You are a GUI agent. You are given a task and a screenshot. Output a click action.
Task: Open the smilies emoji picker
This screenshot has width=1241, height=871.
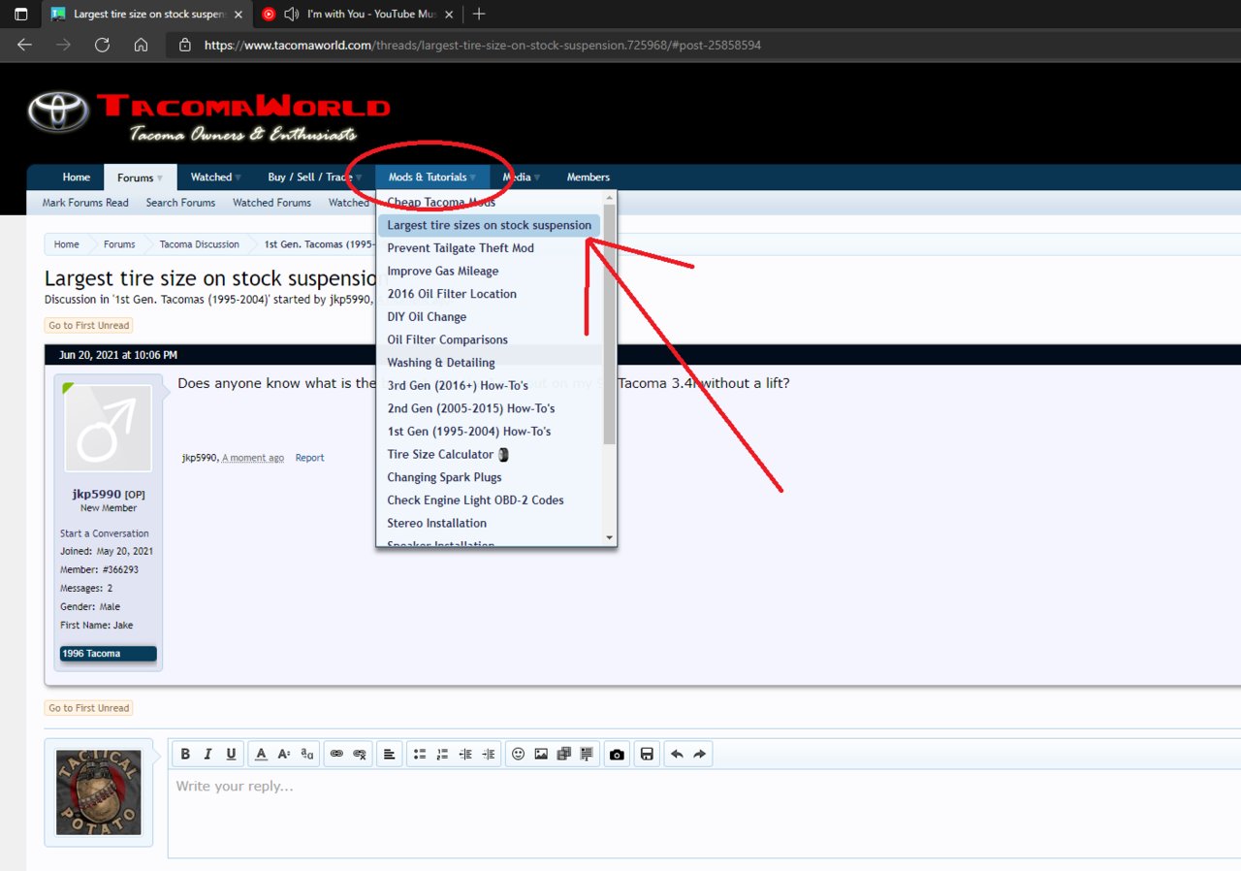tap(518, 754)
